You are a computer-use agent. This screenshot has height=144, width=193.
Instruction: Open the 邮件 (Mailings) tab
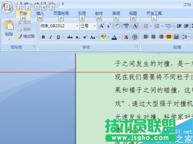point(99,13)
